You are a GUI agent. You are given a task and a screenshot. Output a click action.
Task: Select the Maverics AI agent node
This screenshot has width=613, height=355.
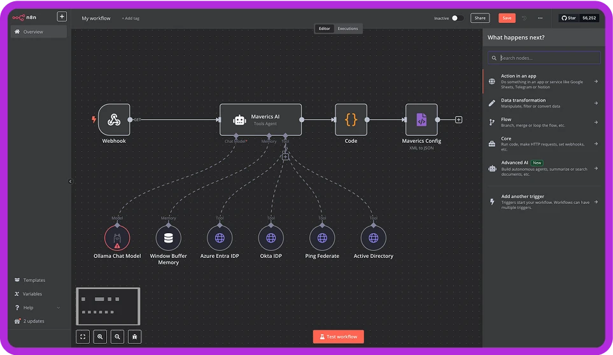click(x=260, y=120)
